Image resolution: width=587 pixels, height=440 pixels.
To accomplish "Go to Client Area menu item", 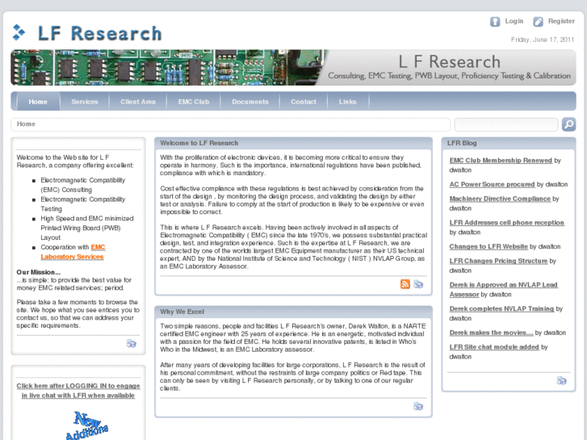I will (138, 102).
